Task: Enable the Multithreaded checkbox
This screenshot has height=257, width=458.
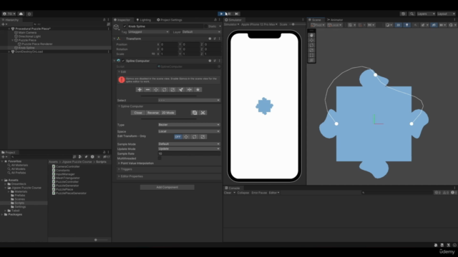Action: [160, 158]
